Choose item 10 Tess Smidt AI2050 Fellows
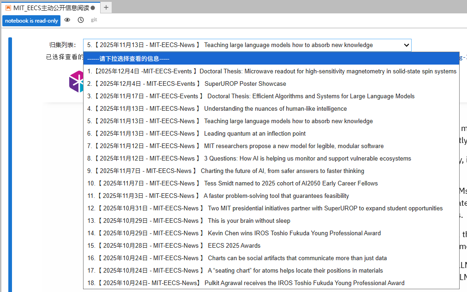The height and width of the screenshot is (292, 467). [x=271, y=183]
